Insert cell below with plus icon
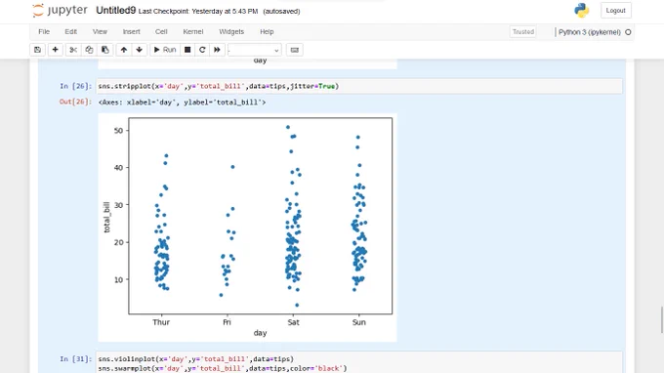Viewport: 664px width, 373px height. point(55,50)
